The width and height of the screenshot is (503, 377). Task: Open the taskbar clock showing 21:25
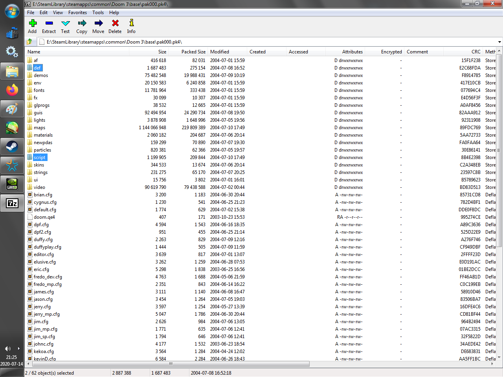pos(12,357)
